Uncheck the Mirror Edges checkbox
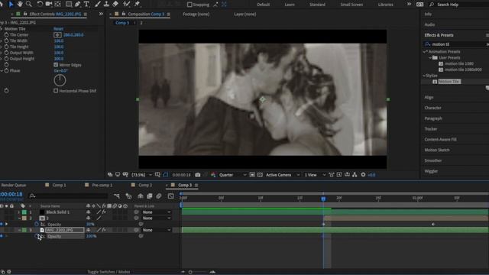The width and height of the screenshot is (489, 275). tap(56, 65)
